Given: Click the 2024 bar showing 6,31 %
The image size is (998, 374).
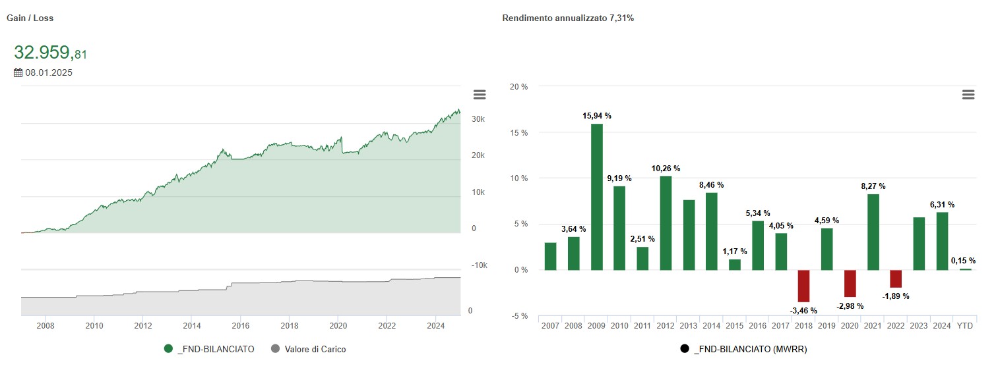Looking at the screenshot, I should pos(942,241).
